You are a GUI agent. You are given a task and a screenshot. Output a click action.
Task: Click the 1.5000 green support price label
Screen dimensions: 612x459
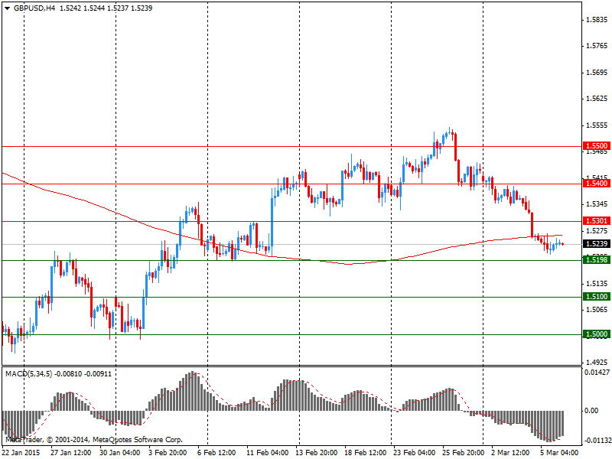coord(596,334)
